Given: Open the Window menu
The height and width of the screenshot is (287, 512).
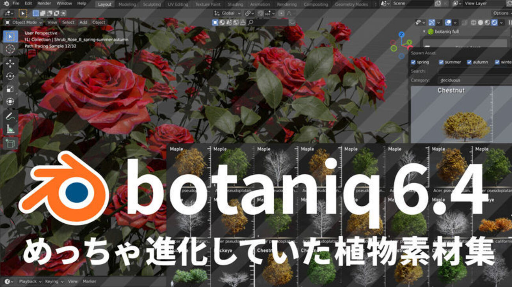Looking at the screenshot, I should (64, 4).
